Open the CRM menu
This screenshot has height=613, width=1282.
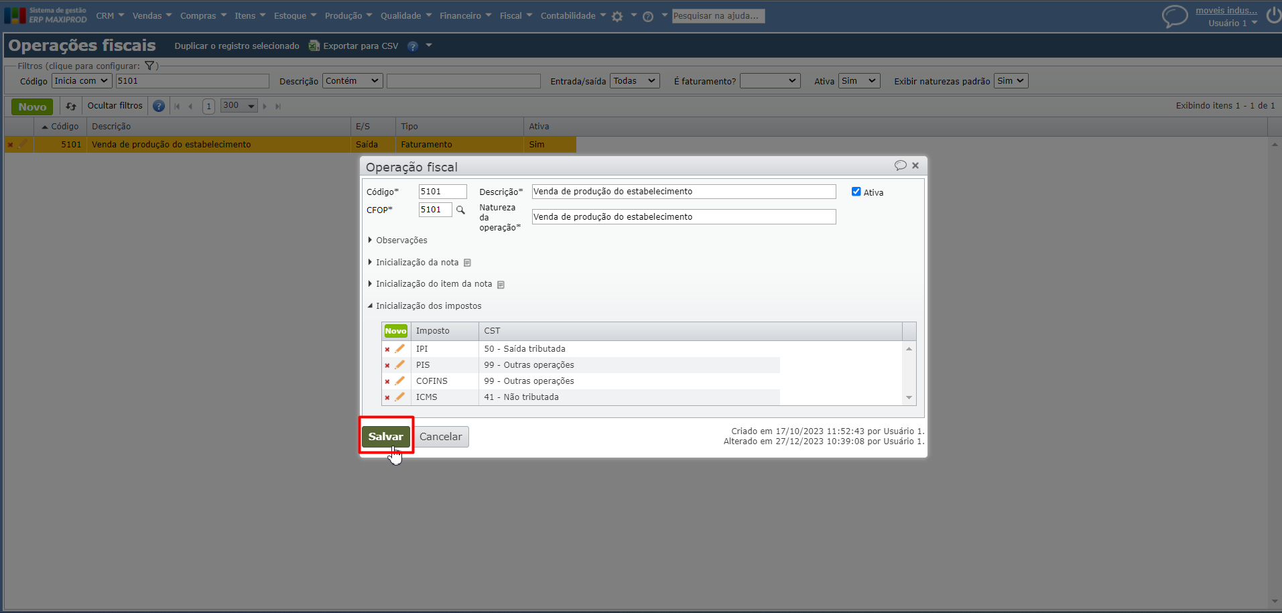pos(110,16)
